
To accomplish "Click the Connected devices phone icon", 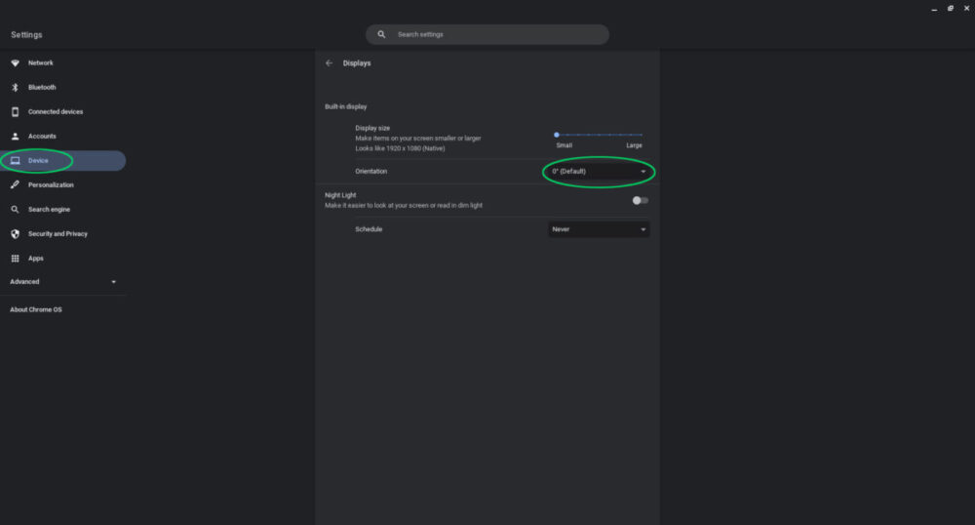I will (15, 112).
